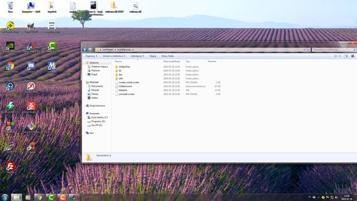Select Grupa domowa in navigation pane
The image size is (357, 201).
(97, 106)
